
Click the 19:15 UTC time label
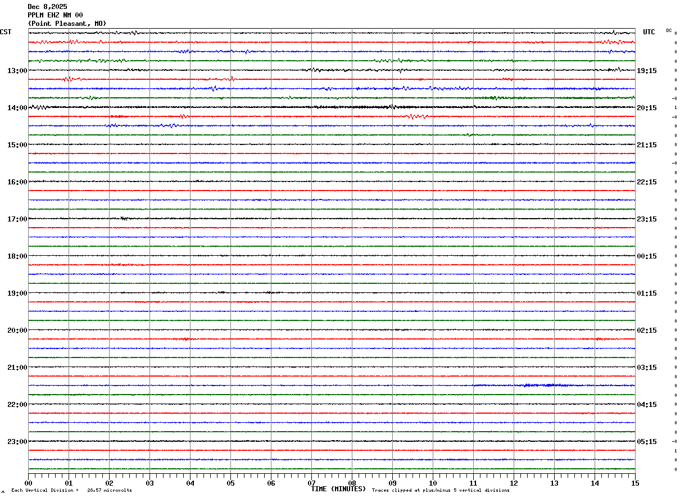point(646,71)
